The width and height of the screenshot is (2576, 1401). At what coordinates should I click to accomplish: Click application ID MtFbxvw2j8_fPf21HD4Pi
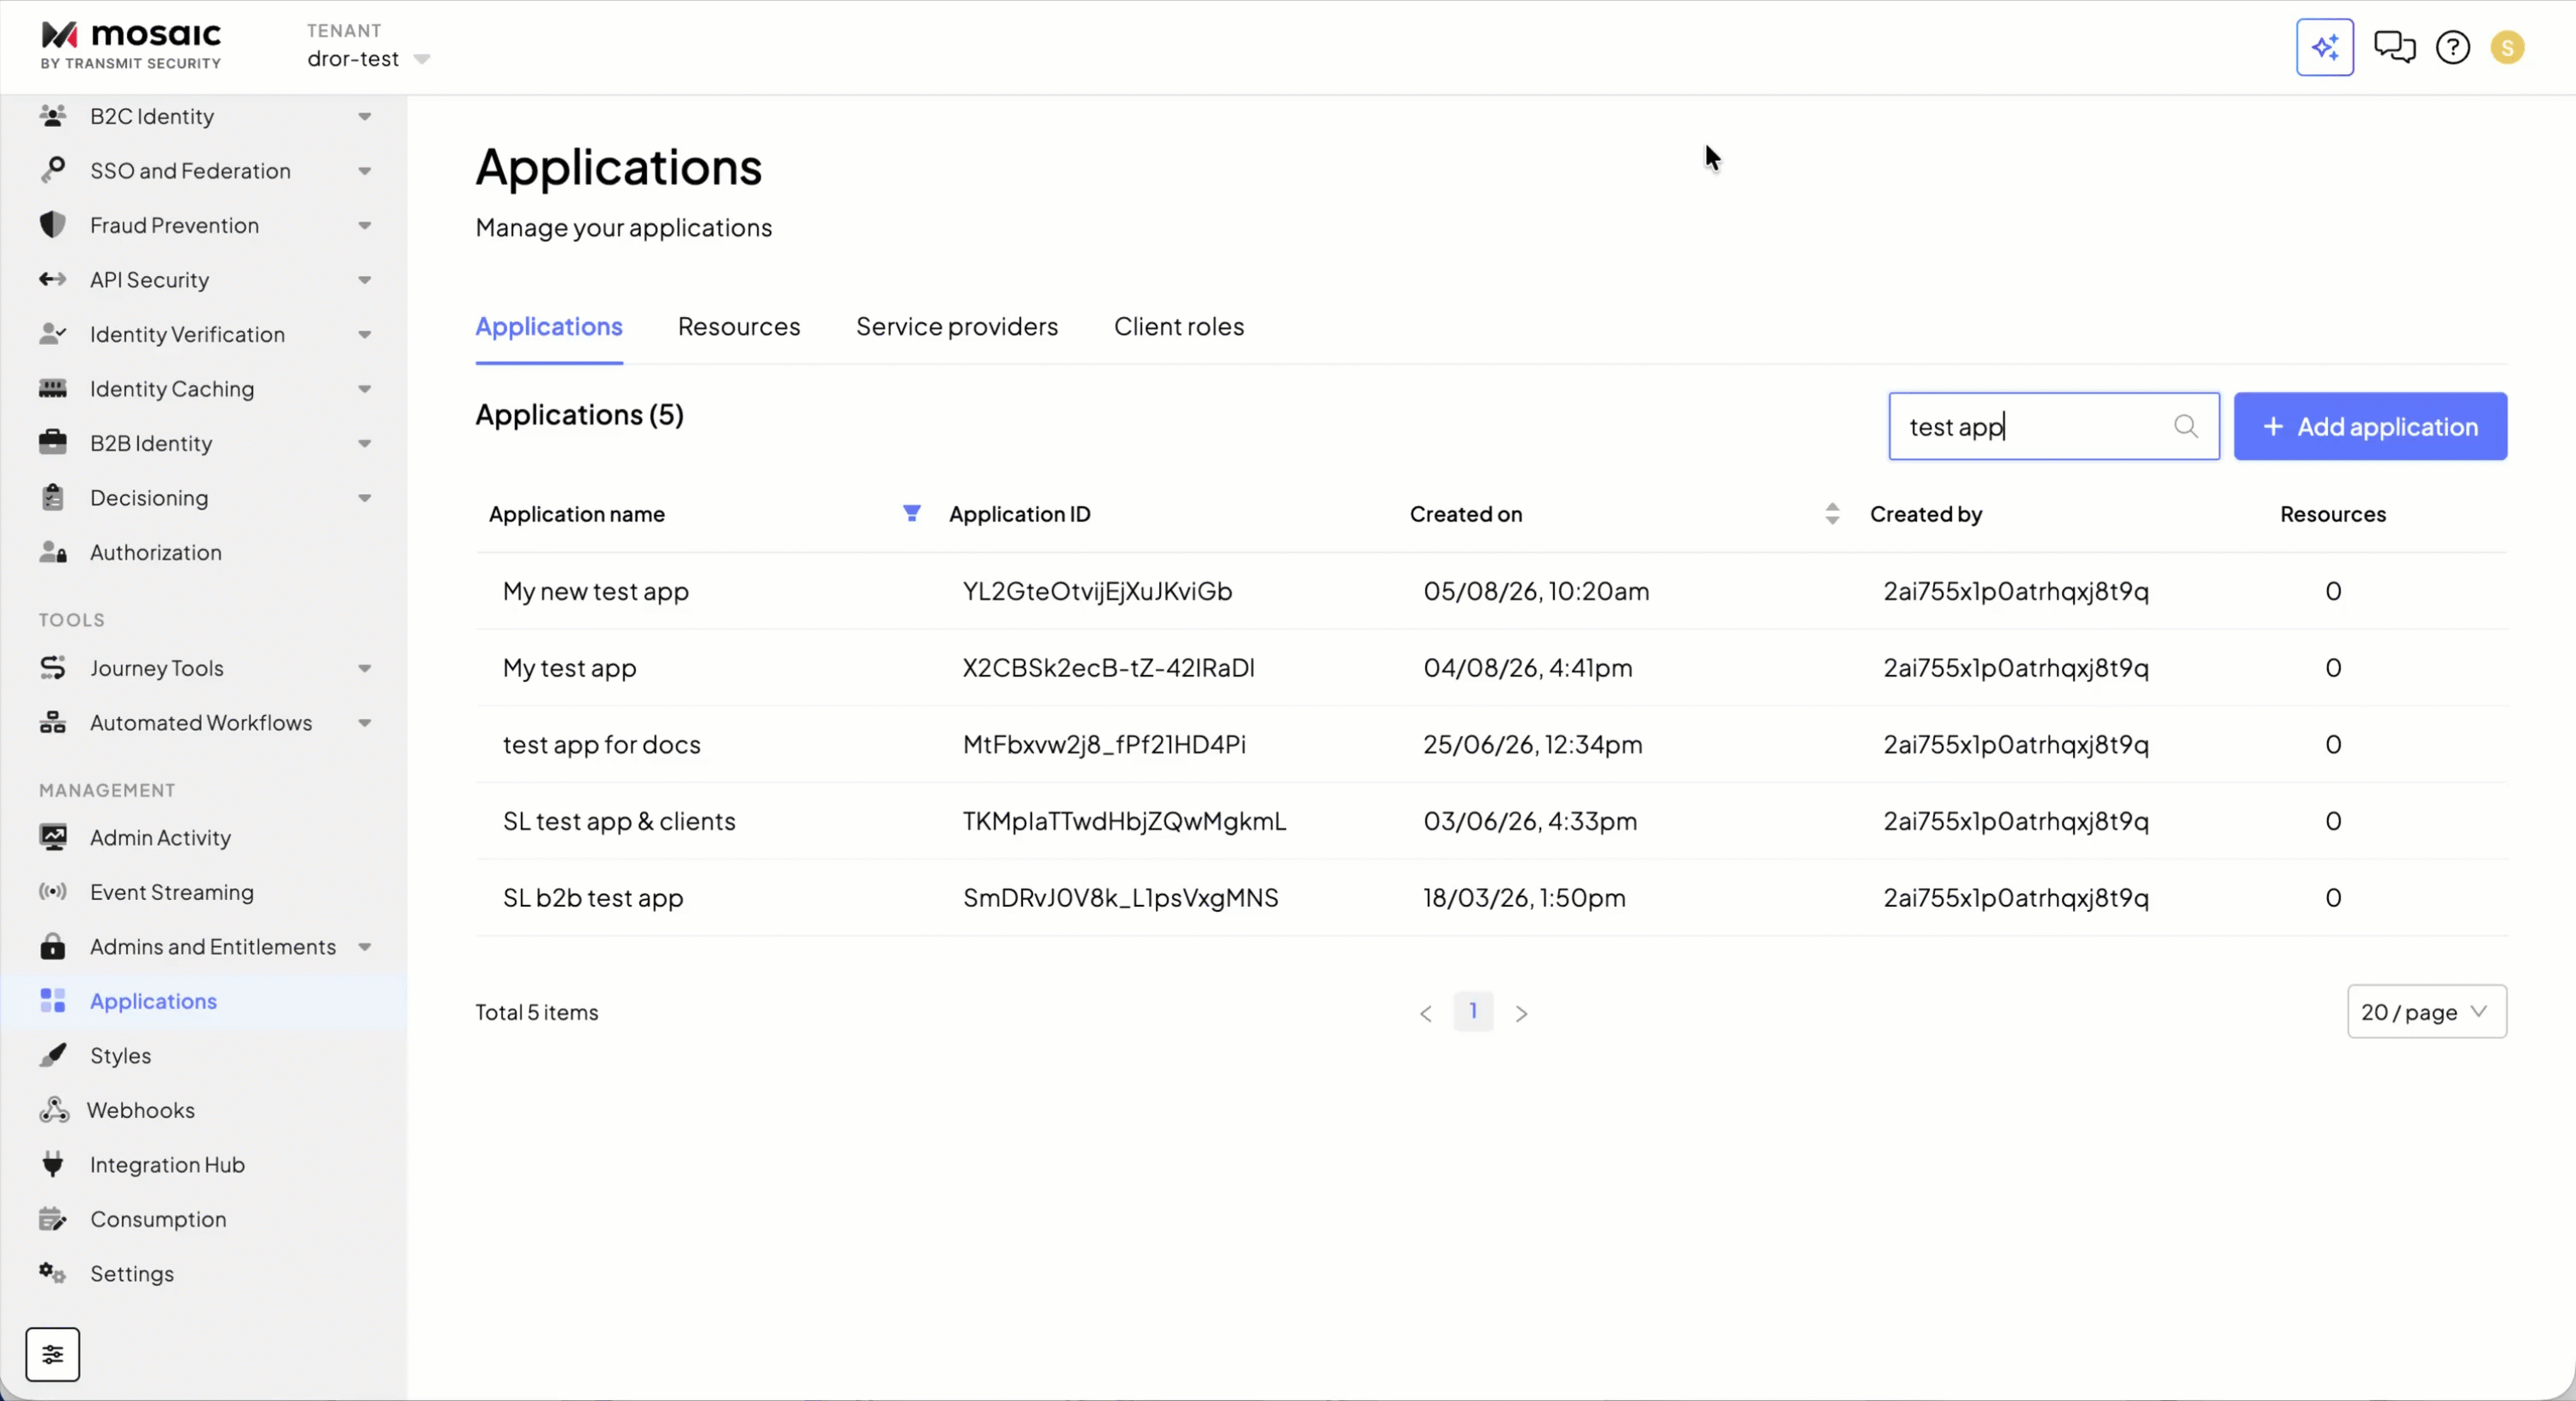(x=1104, y=744)
